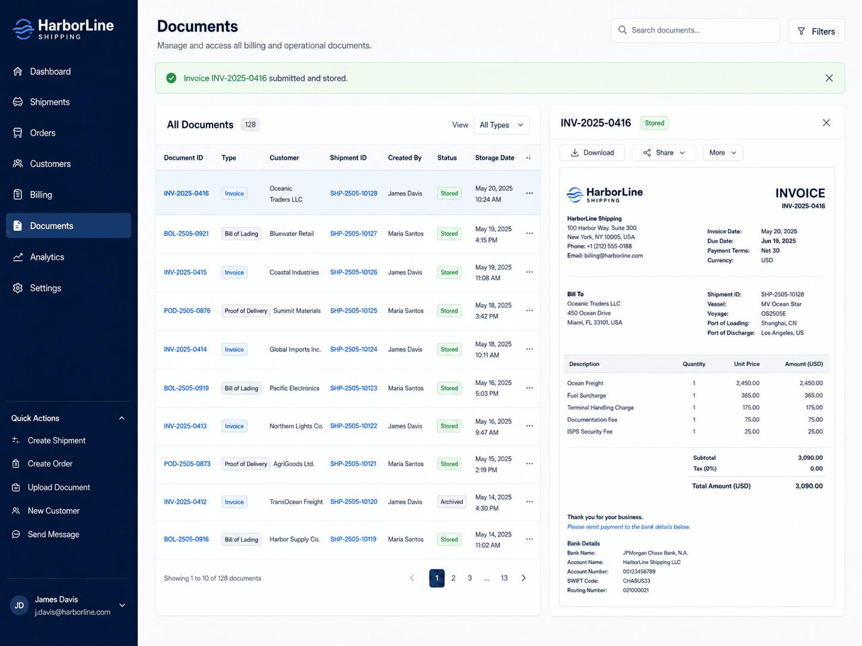Click the search magnifier icon

622,30
